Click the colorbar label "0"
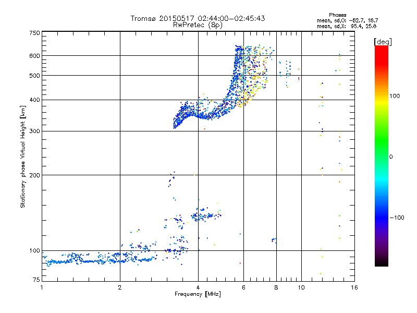The width and height of the screenshot is (417, 313). [x=391, y=156]
